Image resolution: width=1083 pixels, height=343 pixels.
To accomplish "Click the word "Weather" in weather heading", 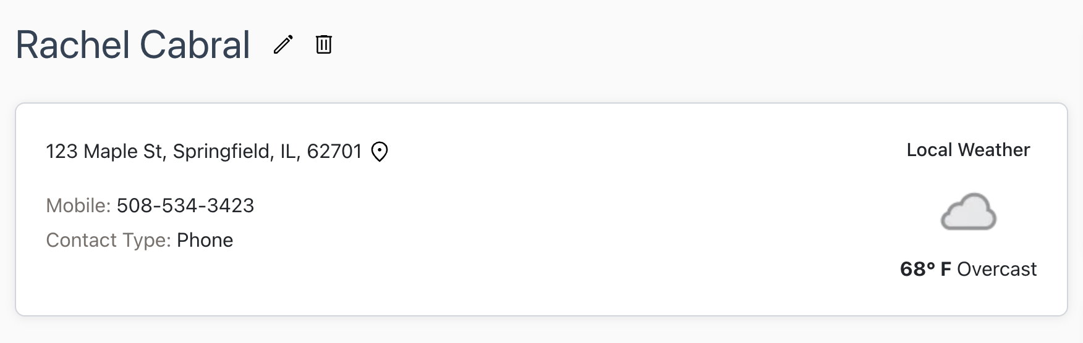I will 994,150.
